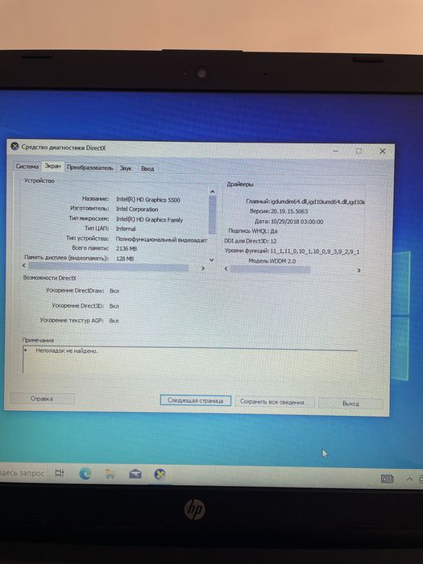This screenshot has width=423, height=564.
Task: Click the 'Intel(R) HD Graphics 5500' name value
Action: [x=147, y=200]
